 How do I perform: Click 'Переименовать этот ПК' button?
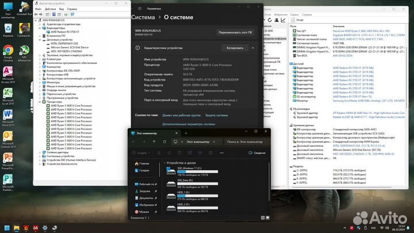tap(235, 32)
